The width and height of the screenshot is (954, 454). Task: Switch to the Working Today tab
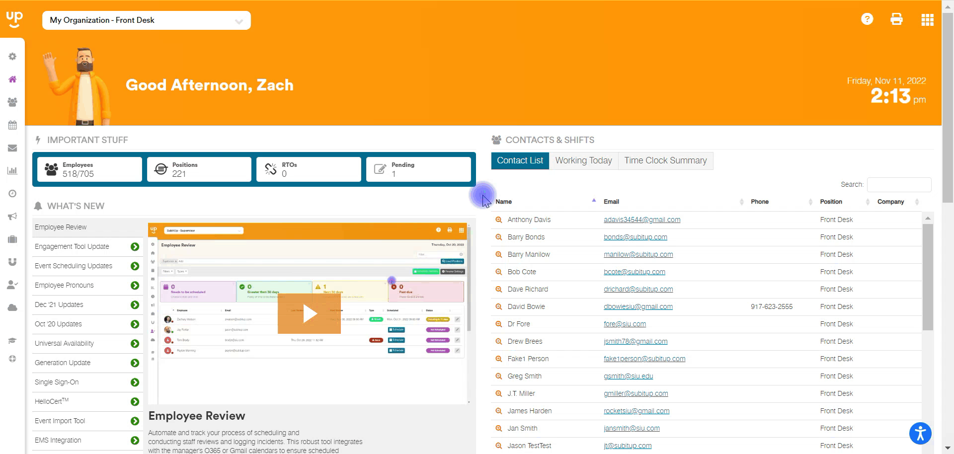click(583, 160)
